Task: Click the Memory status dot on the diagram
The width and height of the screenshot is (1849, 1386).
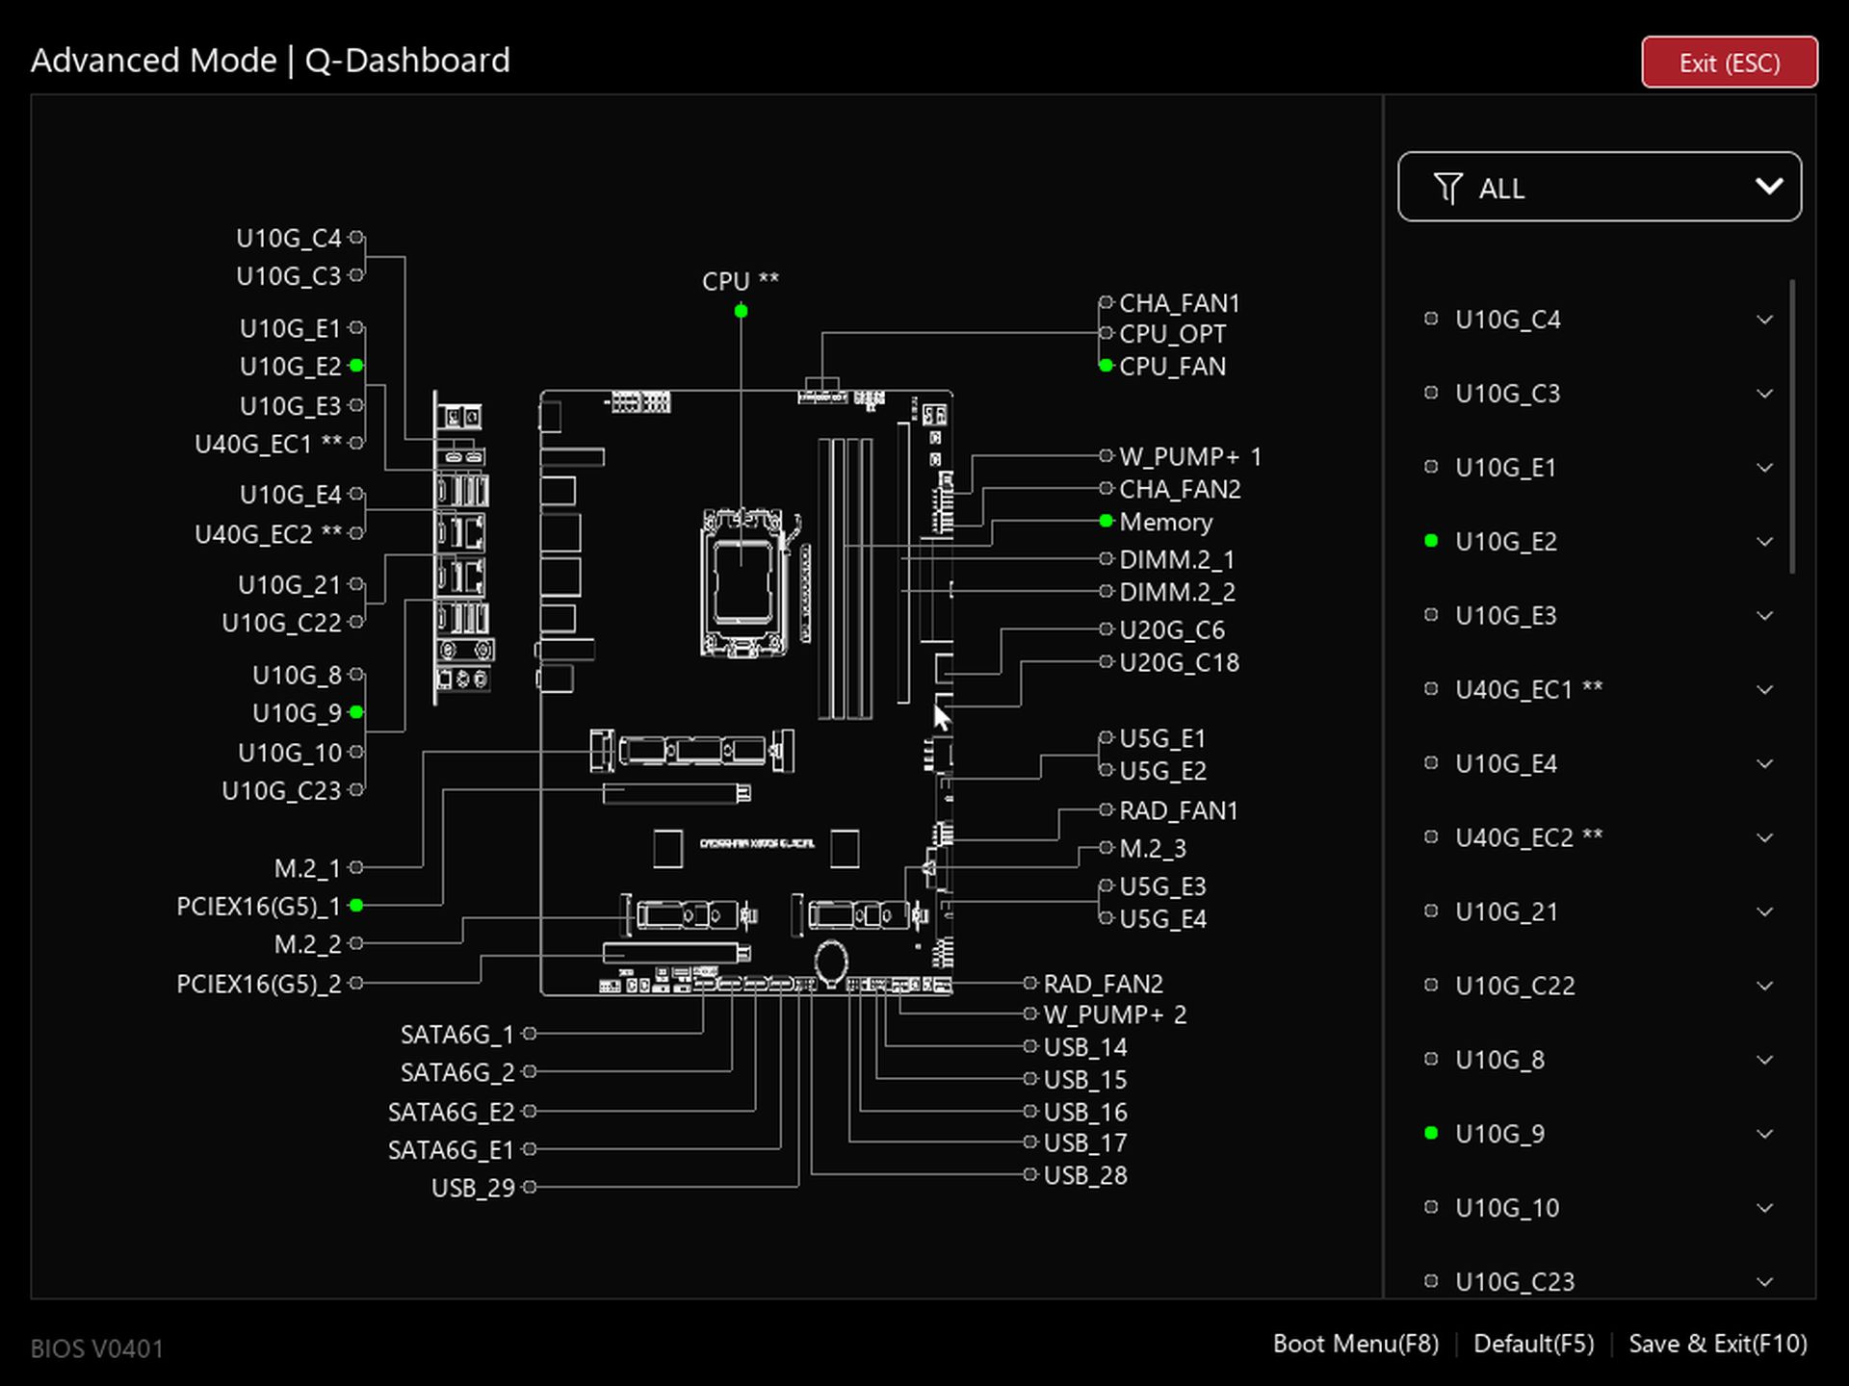Action: (x=1105, y=522)
